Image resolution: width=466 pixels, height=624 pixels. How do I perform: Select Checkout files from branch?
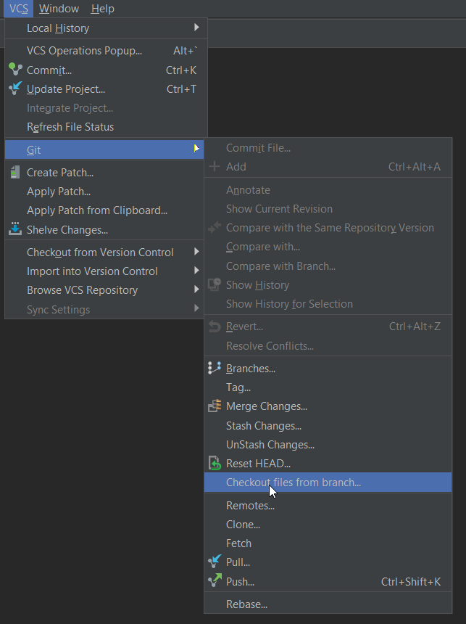coord(294,482)
